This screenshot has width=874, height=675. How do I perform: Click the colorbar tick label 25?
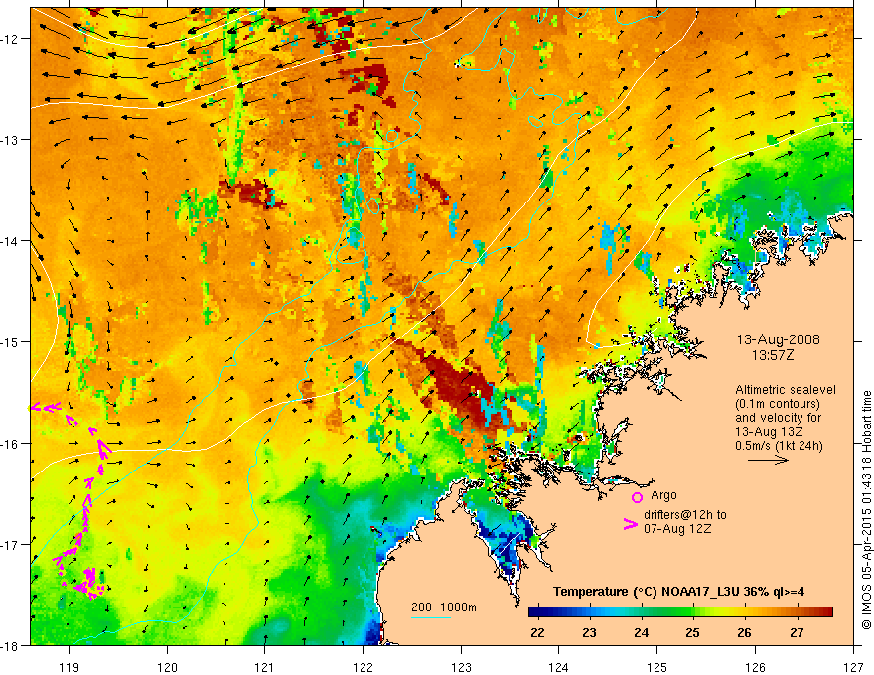click(693, 632)
